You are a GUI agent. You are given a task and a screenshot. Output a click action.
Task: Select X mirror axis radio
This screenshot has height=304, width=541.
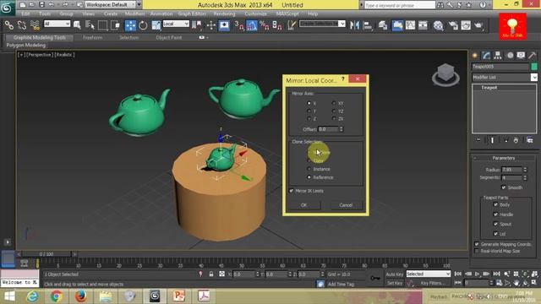[309, 103]
